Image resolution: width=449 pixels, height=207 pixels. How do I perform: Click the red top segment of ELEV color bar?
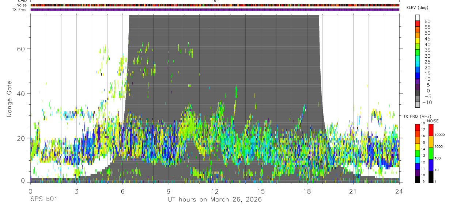pyautogui.click(x=418, y=23)
